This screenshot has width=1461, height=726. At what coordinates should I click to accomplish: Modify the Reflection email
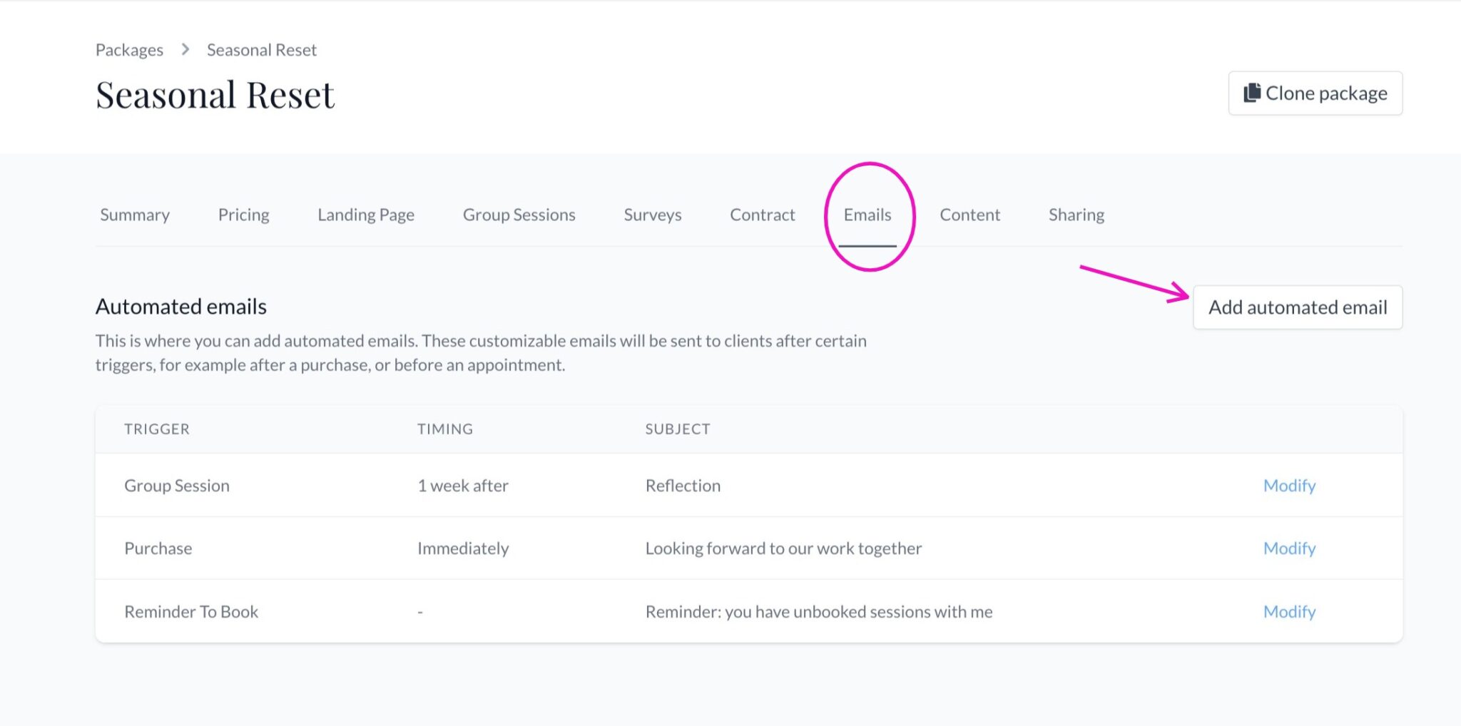(x=1289, y=486)
